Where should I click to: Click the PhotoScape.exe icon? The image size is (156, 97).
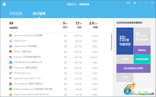point(11,73)
